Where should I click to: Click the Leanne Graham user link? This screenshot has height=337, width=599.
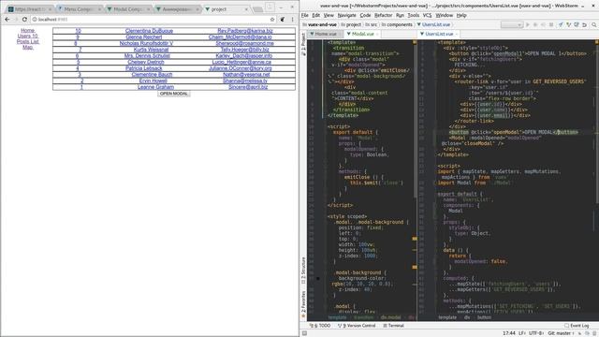coord(155,87)
